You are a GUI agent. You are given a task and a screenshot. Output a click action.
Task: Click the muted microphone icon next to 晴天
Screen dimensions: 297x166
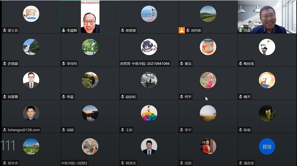[240, 97]
